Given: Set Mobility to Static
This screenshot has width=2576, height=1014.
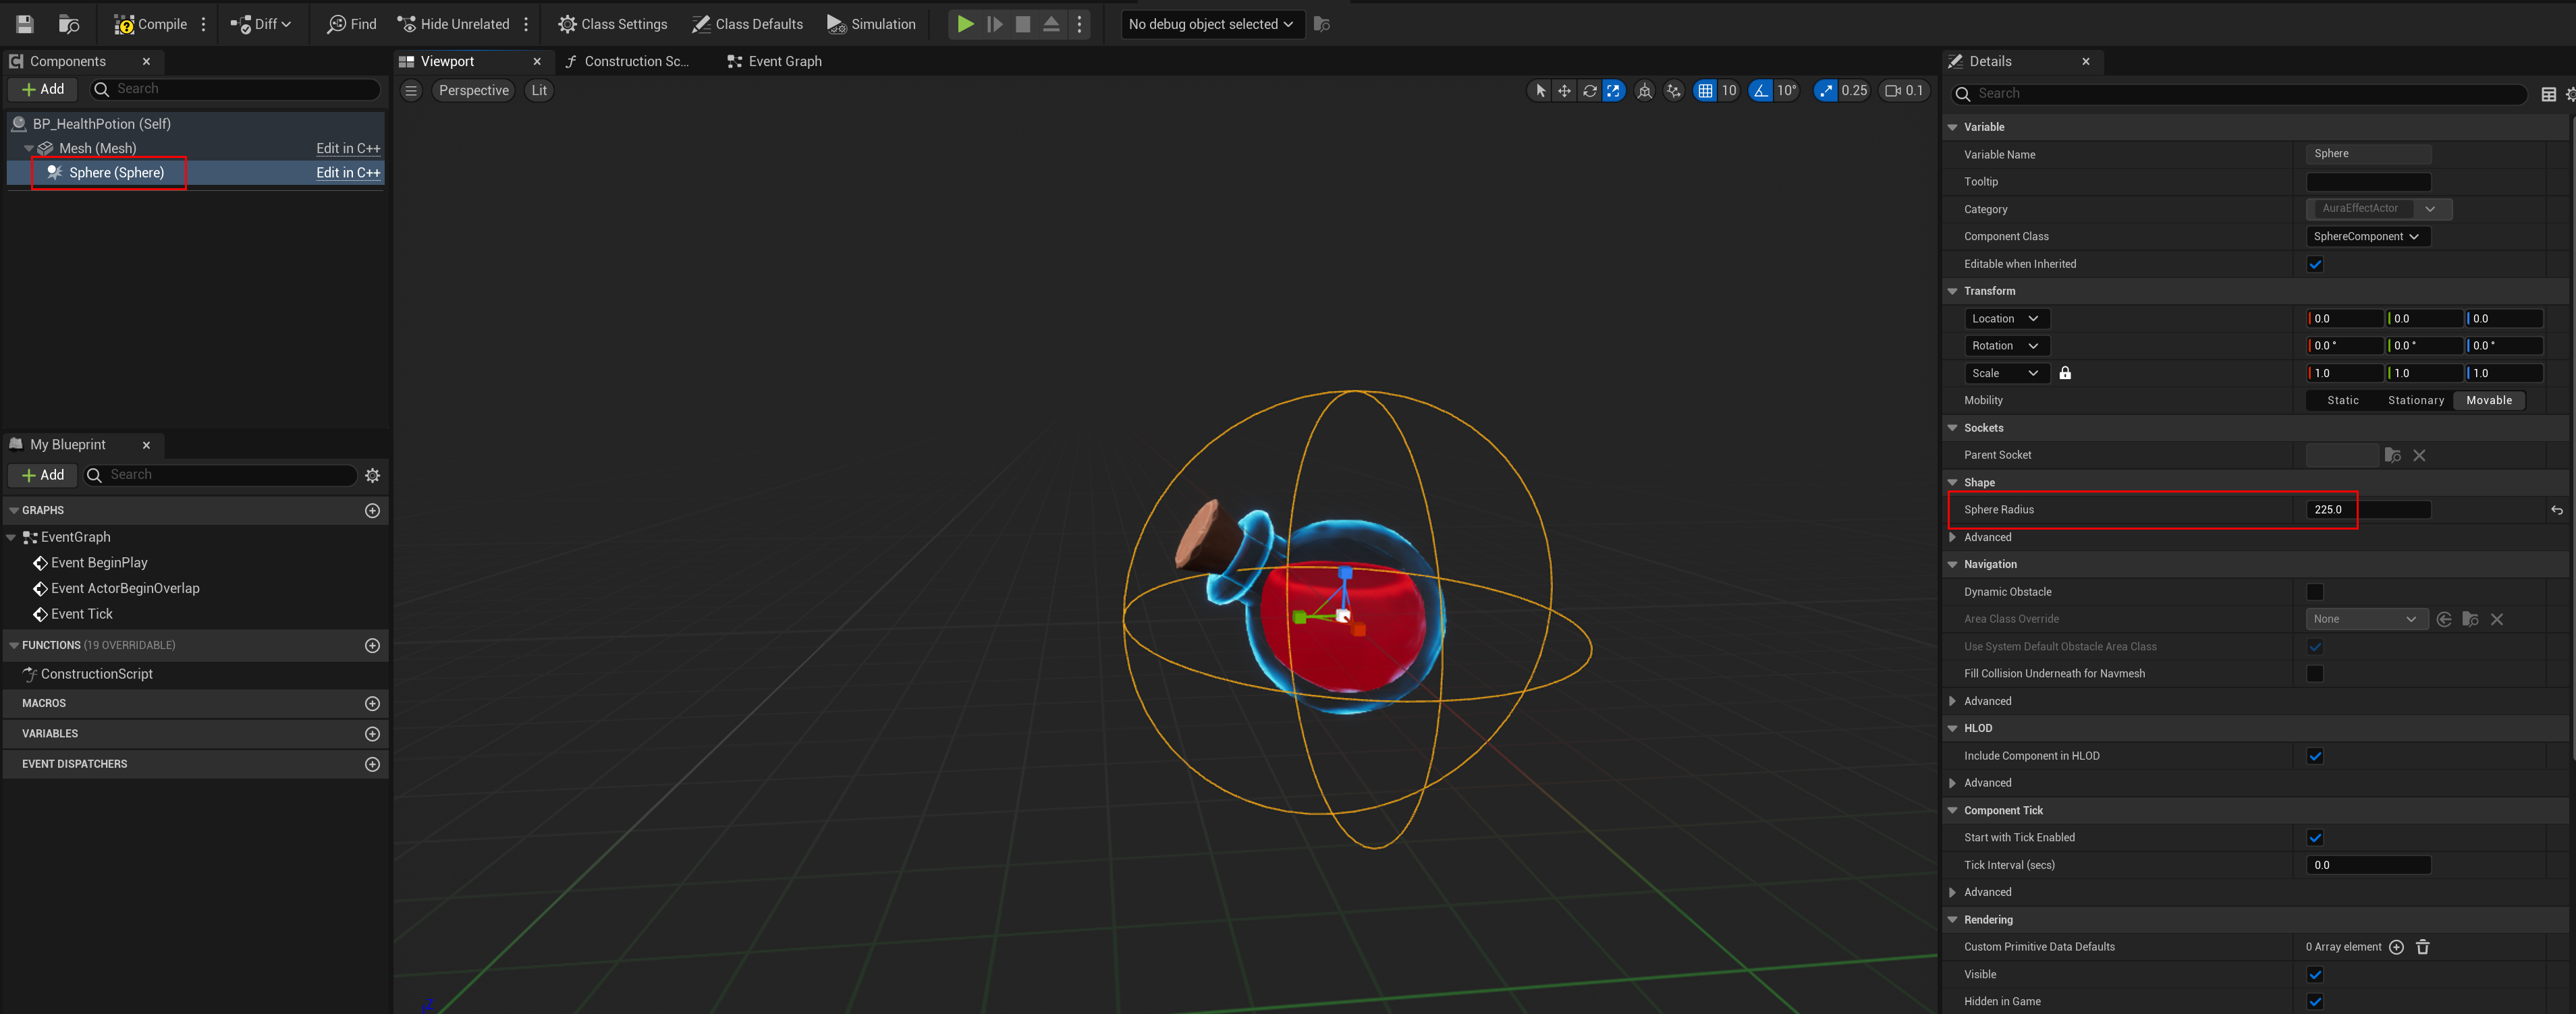Looking at the screenshot, I should [x=2342, y=400].
